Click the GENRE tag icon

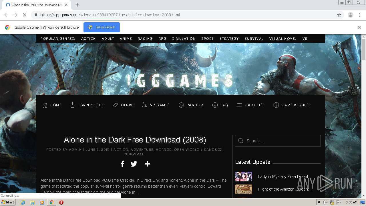coord(116,105)
